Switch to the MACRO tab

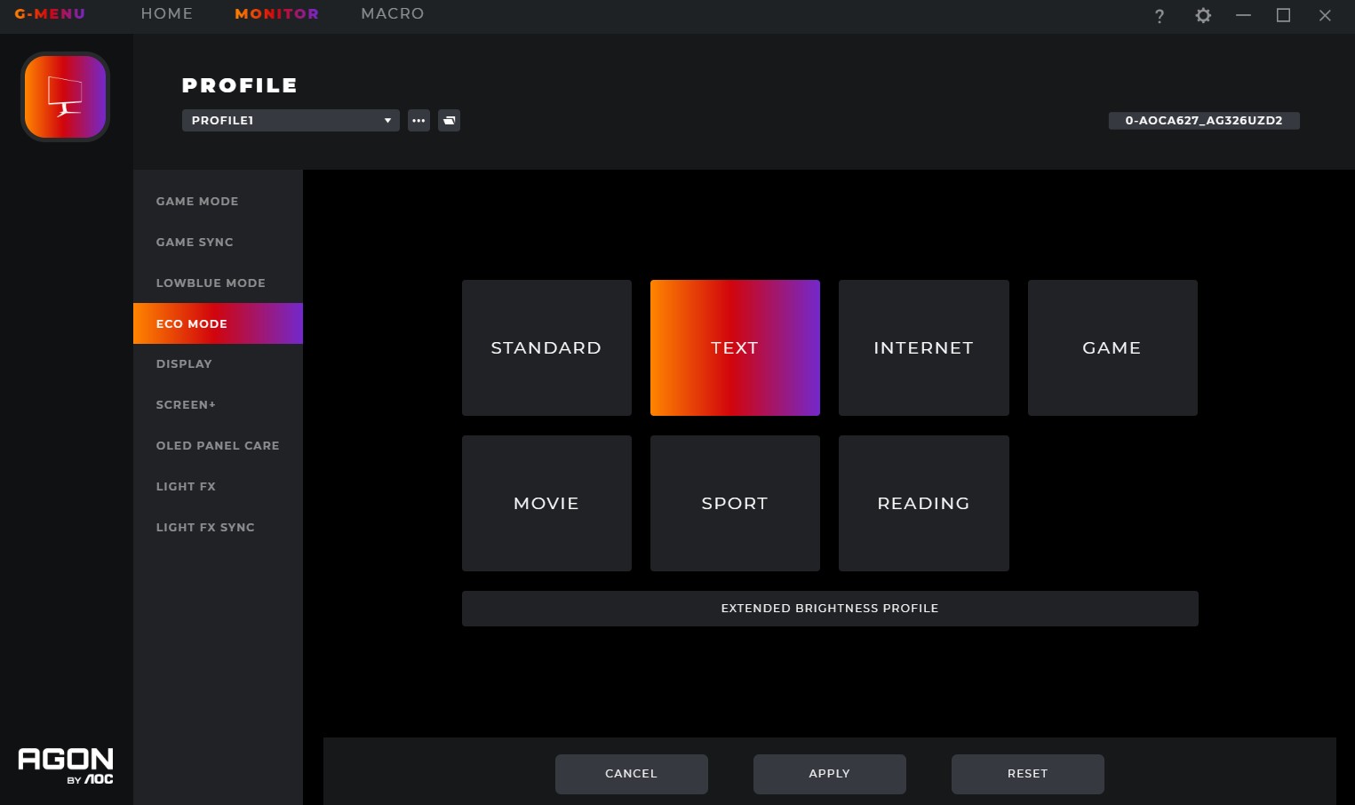click(x=392, y=13)
